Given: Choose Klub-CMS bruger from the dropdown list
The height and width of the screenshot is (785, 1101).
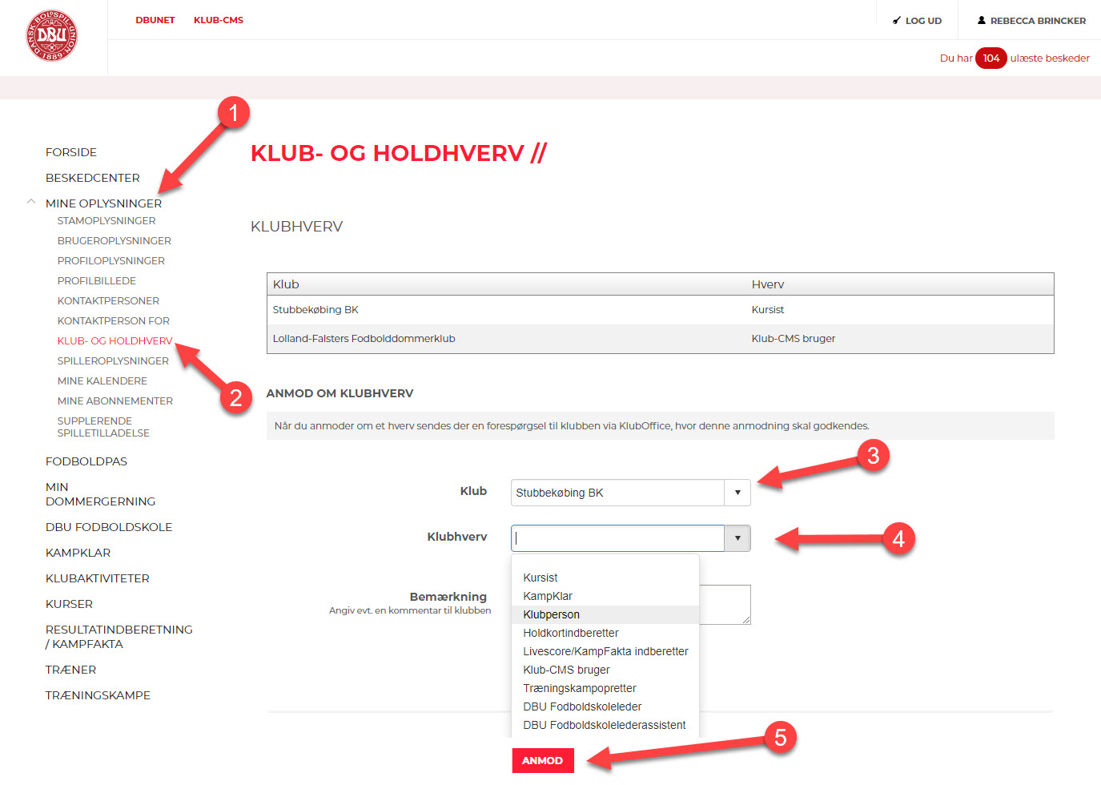Looking at the screenshot, I should click(605, 670).
